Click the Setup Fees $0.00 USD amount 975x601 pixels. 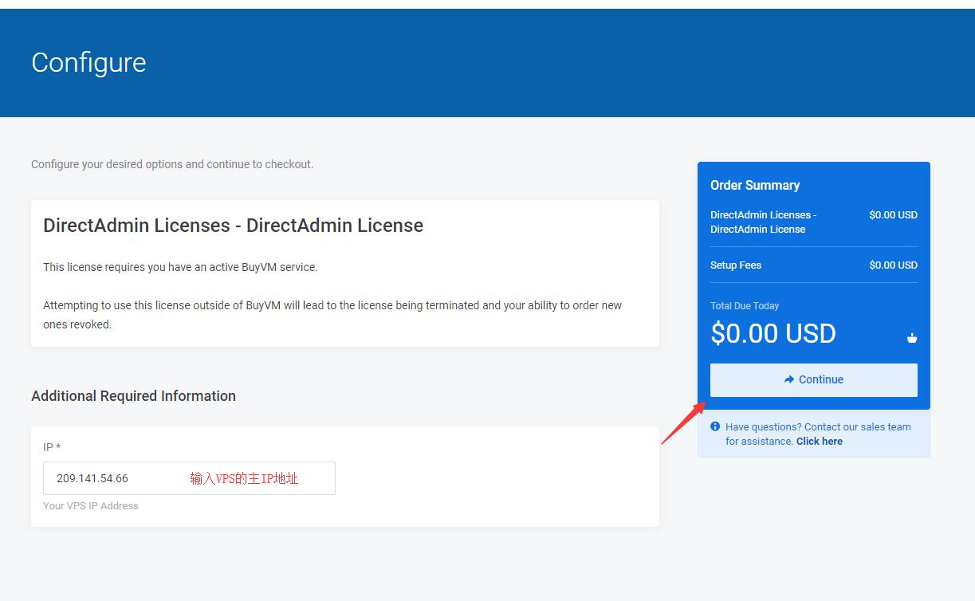click(x=893, y=265)
